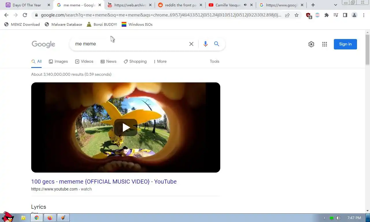Close the reddit tab
This screenshot has width=370, height=222.
tap(201, 5)
